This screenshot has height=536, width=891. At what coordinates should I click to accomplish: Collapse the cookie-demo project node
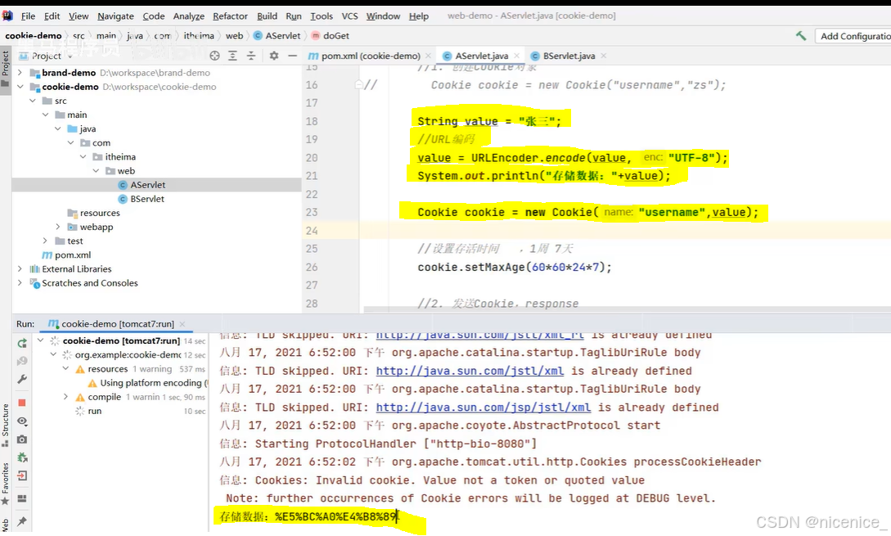click(20, 87)
